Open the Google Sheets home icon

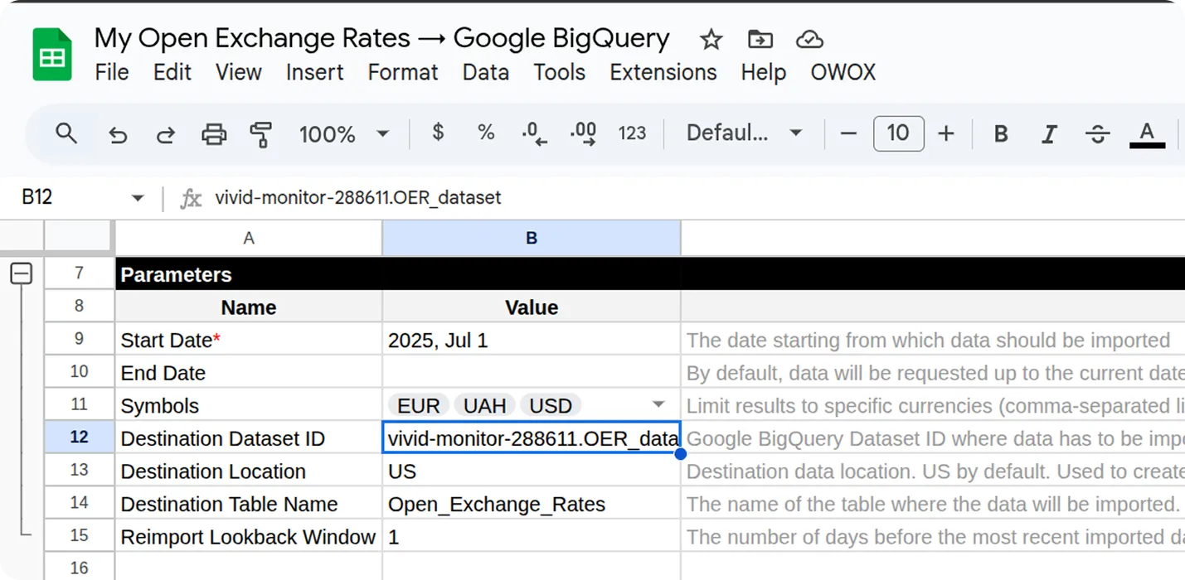click(52, 55)
